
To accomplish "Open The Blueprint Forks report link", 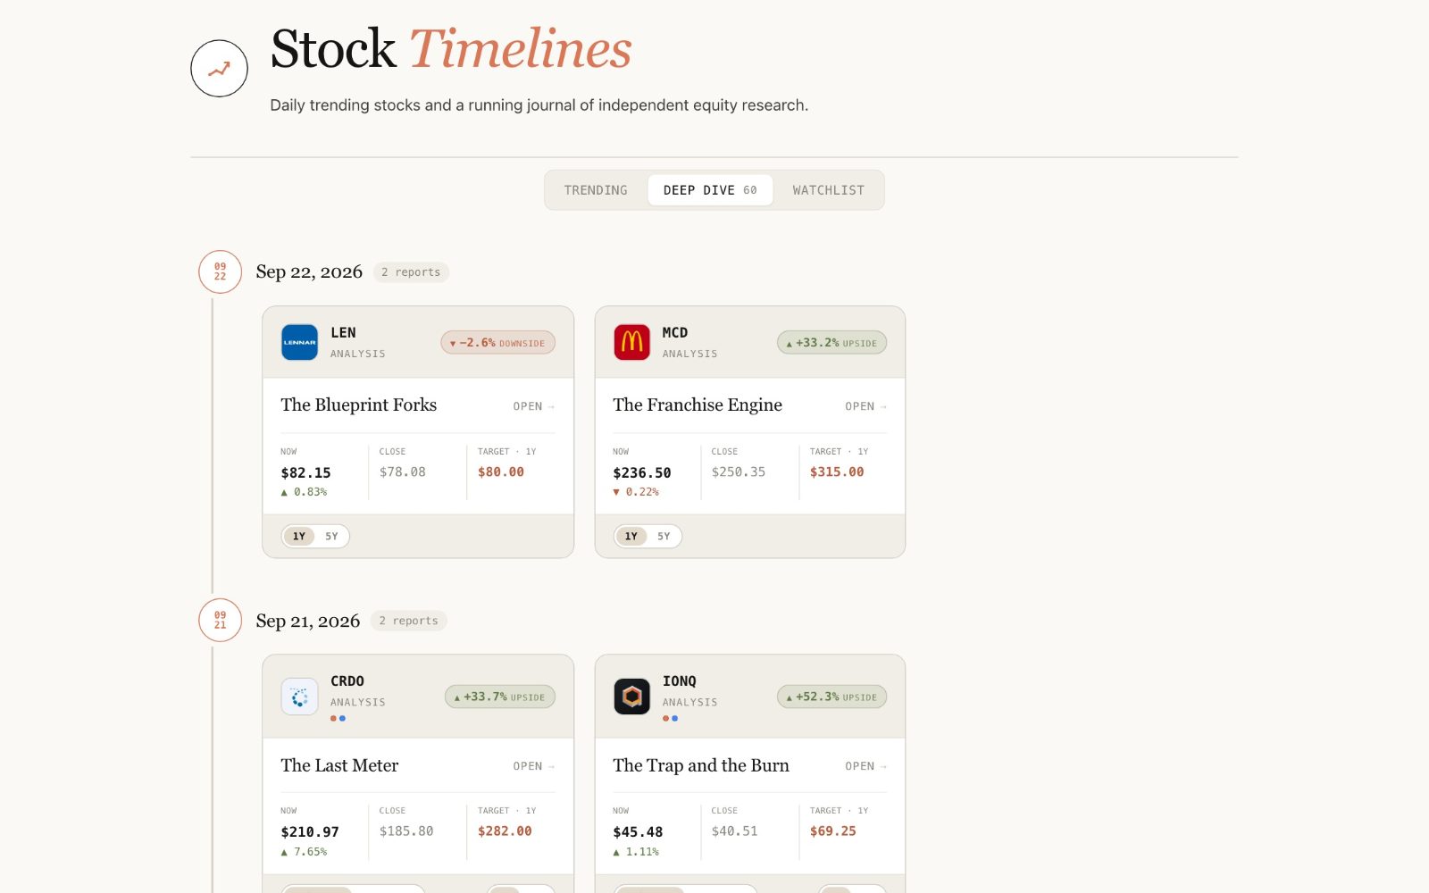I will tap(534, 406).
